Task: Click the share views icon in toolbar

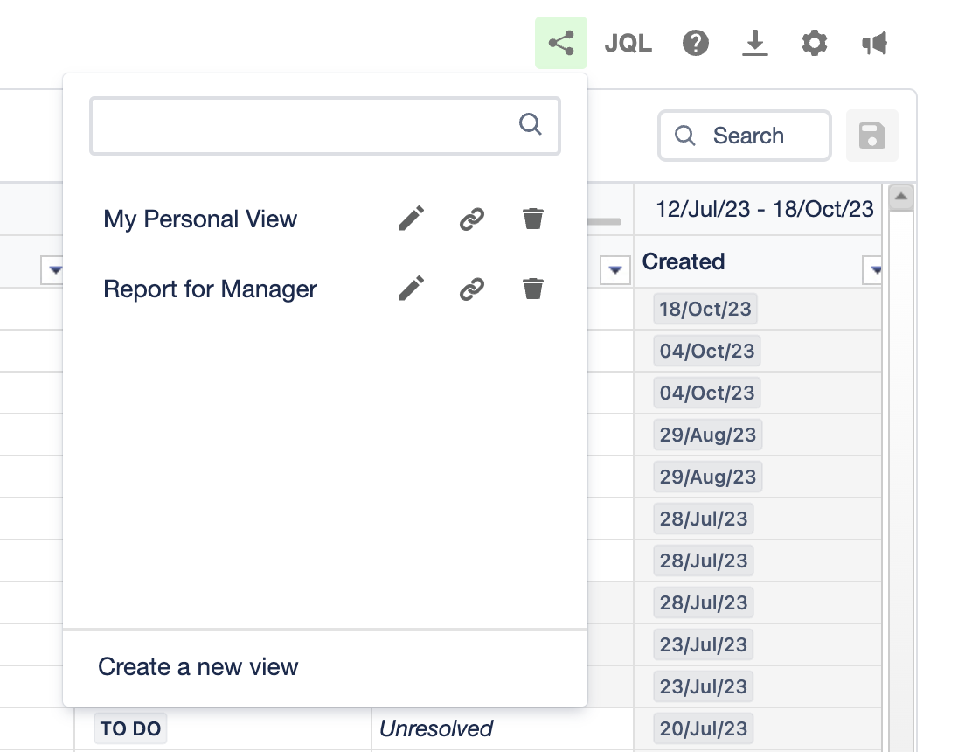Action: pos(560,43)
